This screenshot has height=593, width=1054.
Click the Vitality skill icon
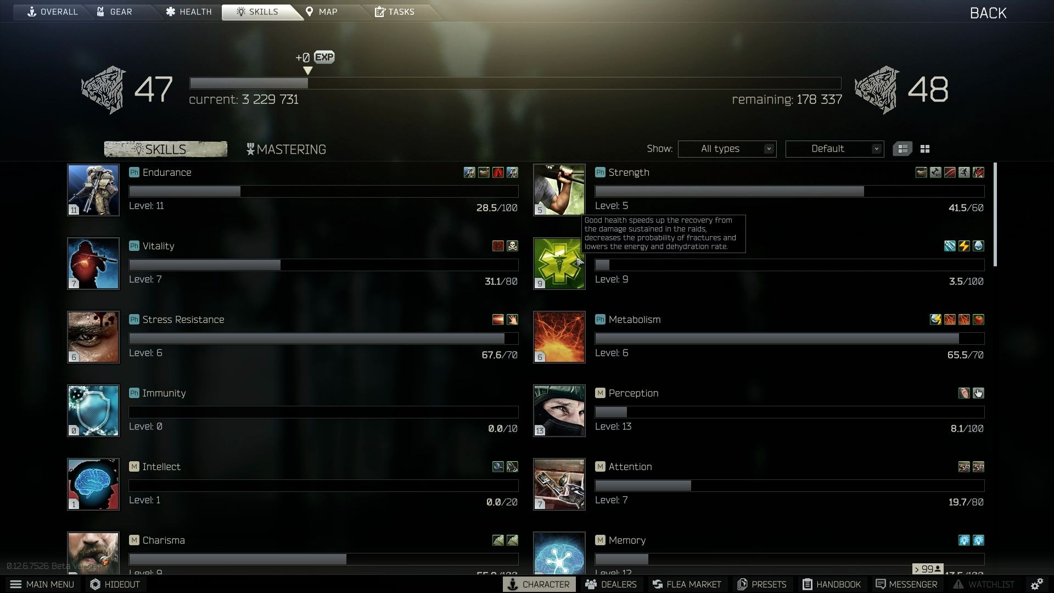click(93, 262)
